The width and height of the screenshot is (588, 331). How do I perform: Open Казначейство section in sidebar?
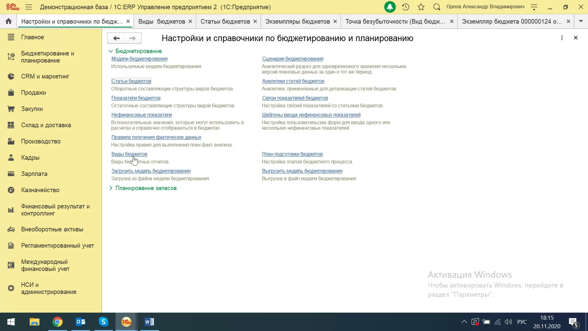point(40,190)
